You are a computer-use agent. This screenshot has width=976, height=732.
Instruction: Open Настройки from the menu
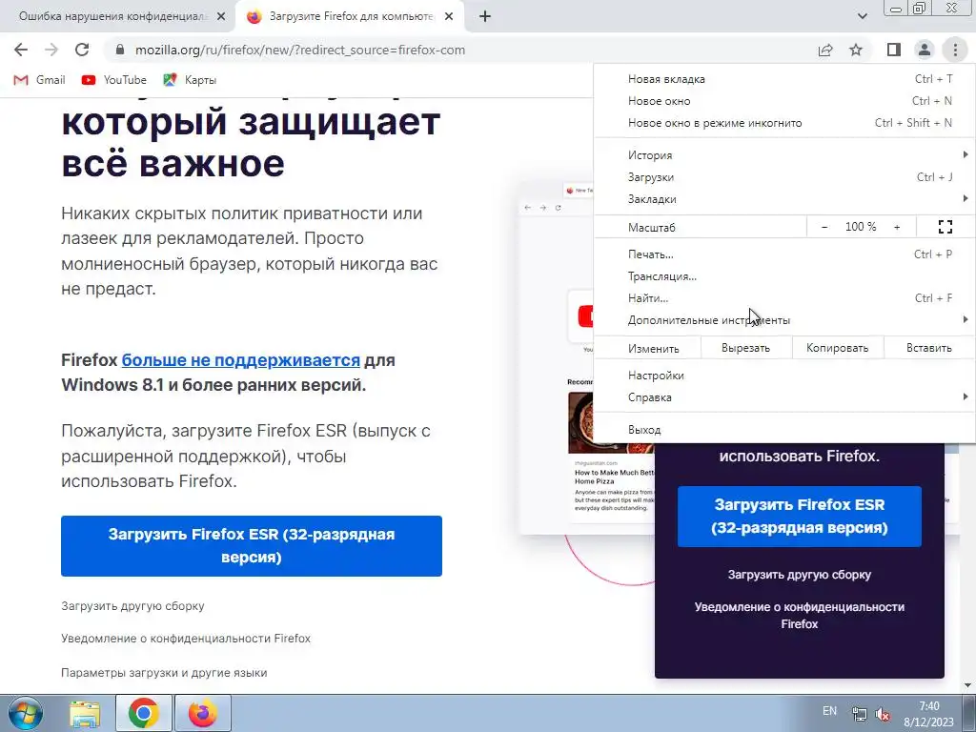tap(784, 376)
